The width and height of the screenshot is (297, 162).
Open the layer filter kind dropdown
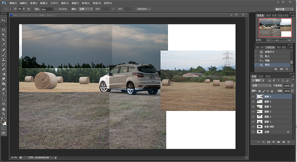258,81
